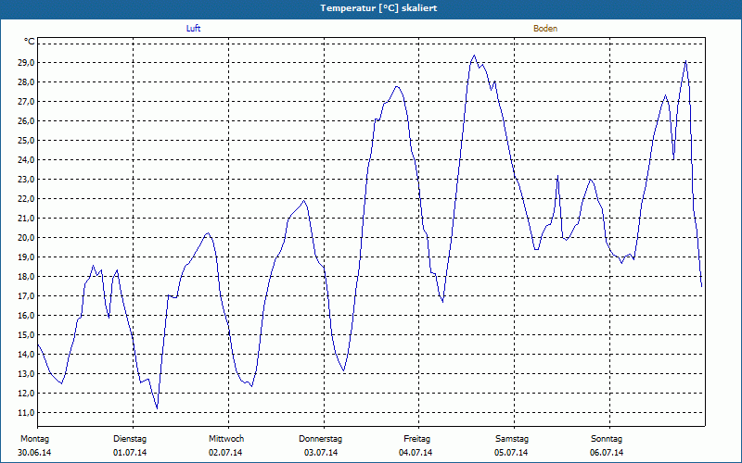
Task: Click the 21,0 y-axis value
Action: (27, 219)
